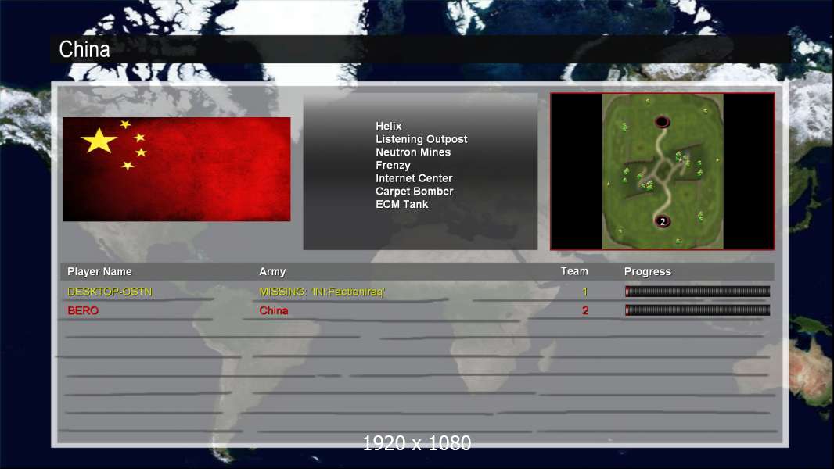
Task: Click the Internet Center entry
Action: point(414,178)
